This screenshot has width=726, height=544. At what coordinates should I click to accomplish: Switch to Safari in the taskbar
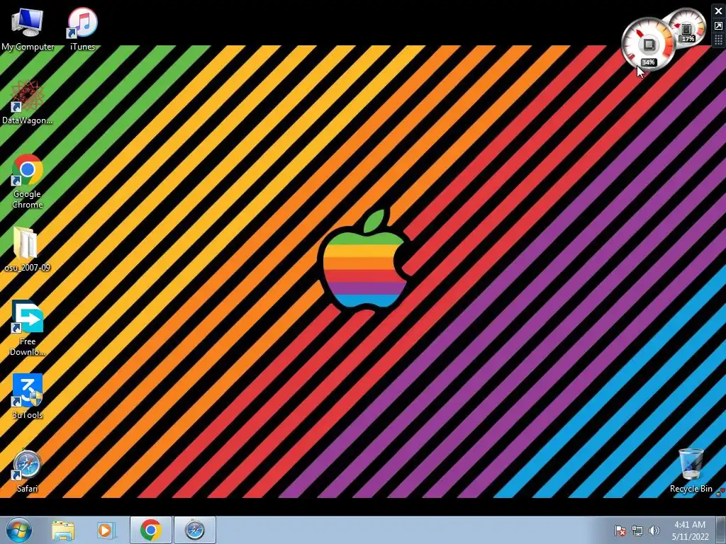(x=194, y=530)
